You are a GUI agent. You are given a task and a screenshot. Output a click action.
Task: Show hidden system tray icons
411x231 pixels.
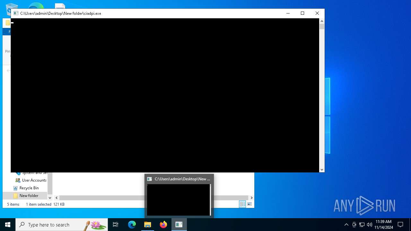346,225
